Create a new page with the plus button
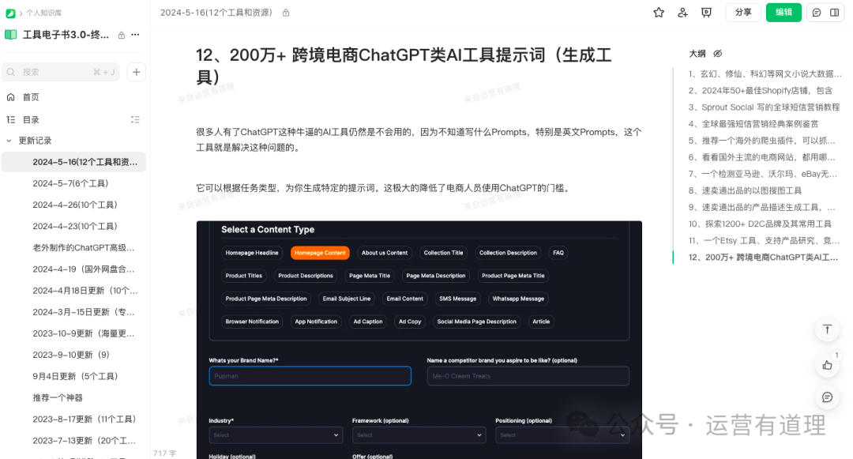The height and width of the screenshot is (459, 853). coord(136,71)
